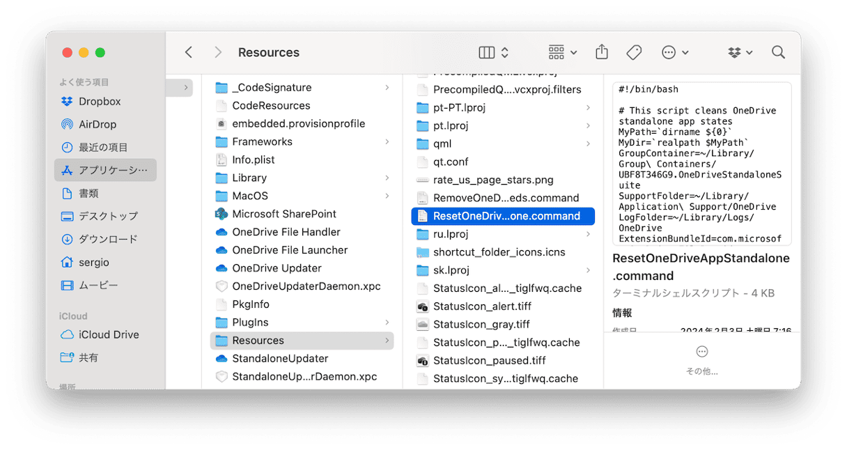Expand the PlugIns folder chevron

(x=387, y=323)
